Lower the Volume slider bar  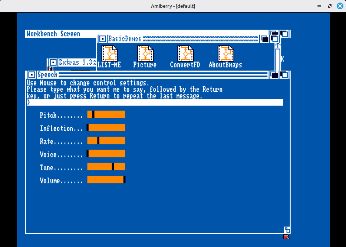pos(106,180)
